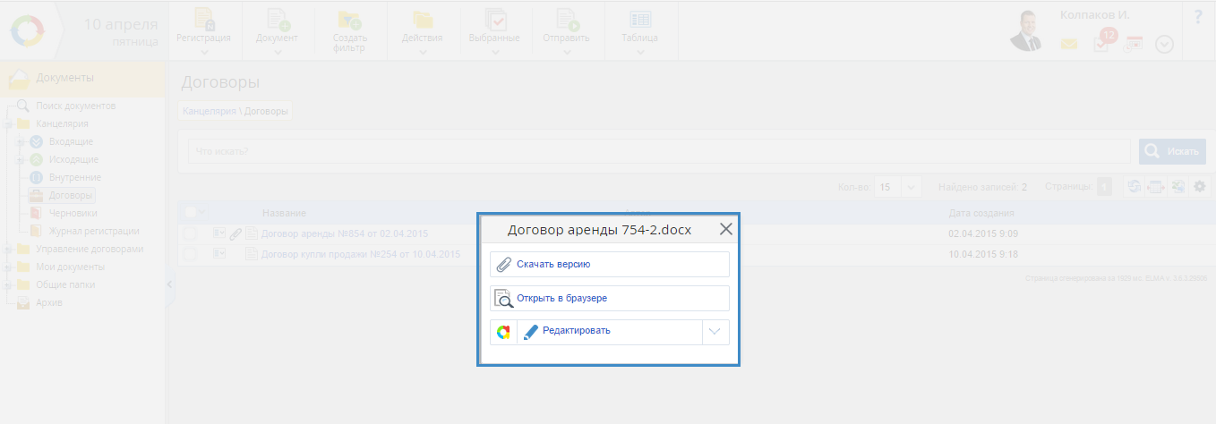The image size is (1216, 424).
Task: Expand the Входящие tree node
Action: (20, 142)
